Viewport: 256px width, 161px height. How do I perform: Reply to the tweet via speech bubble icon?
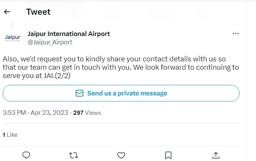click(x=26, y=155)
